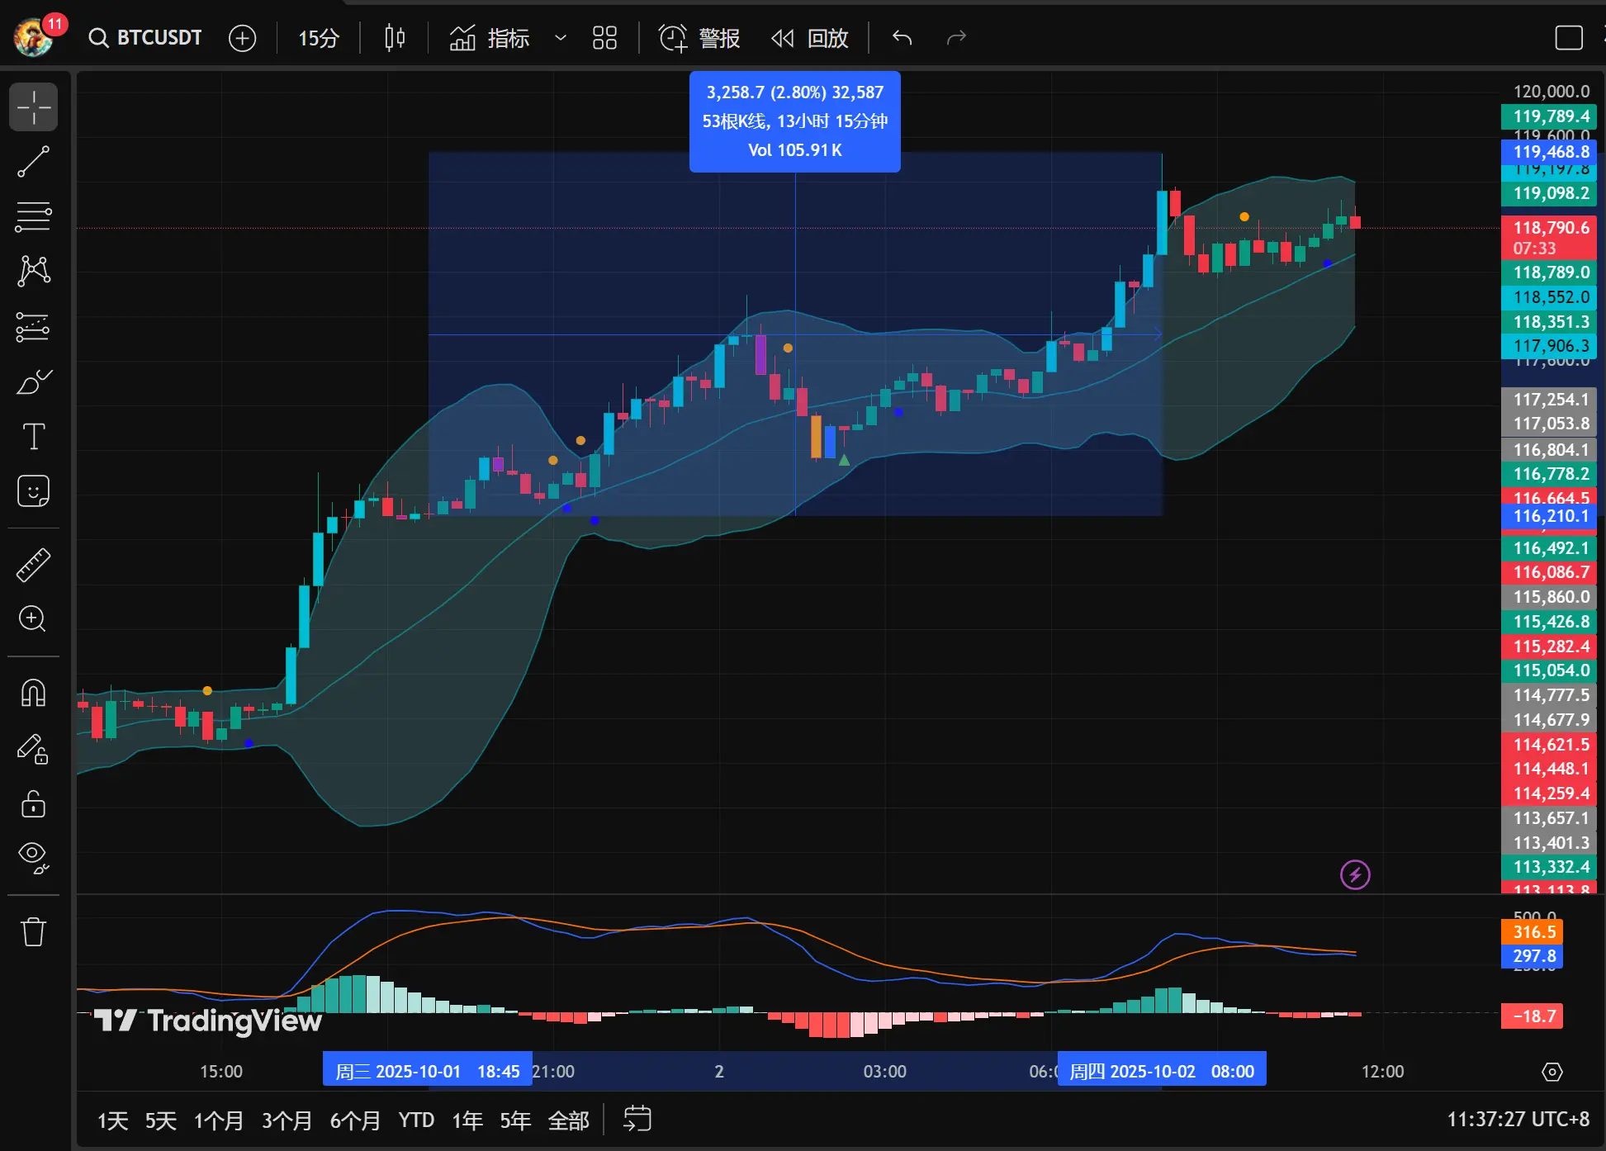1606x1151 pixels.
Task: Select the text annotation tool
Action: pyautogui.click(x=34, y=436)
